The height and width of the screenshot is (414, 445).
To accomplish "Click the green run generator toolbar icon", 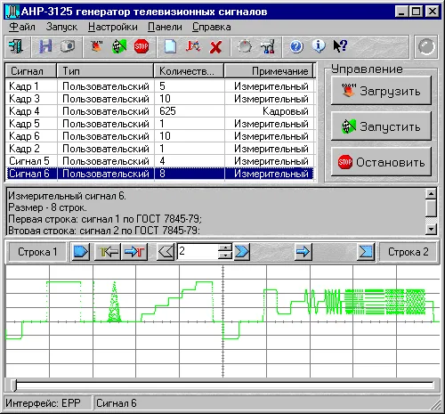I will coord(119,46).
